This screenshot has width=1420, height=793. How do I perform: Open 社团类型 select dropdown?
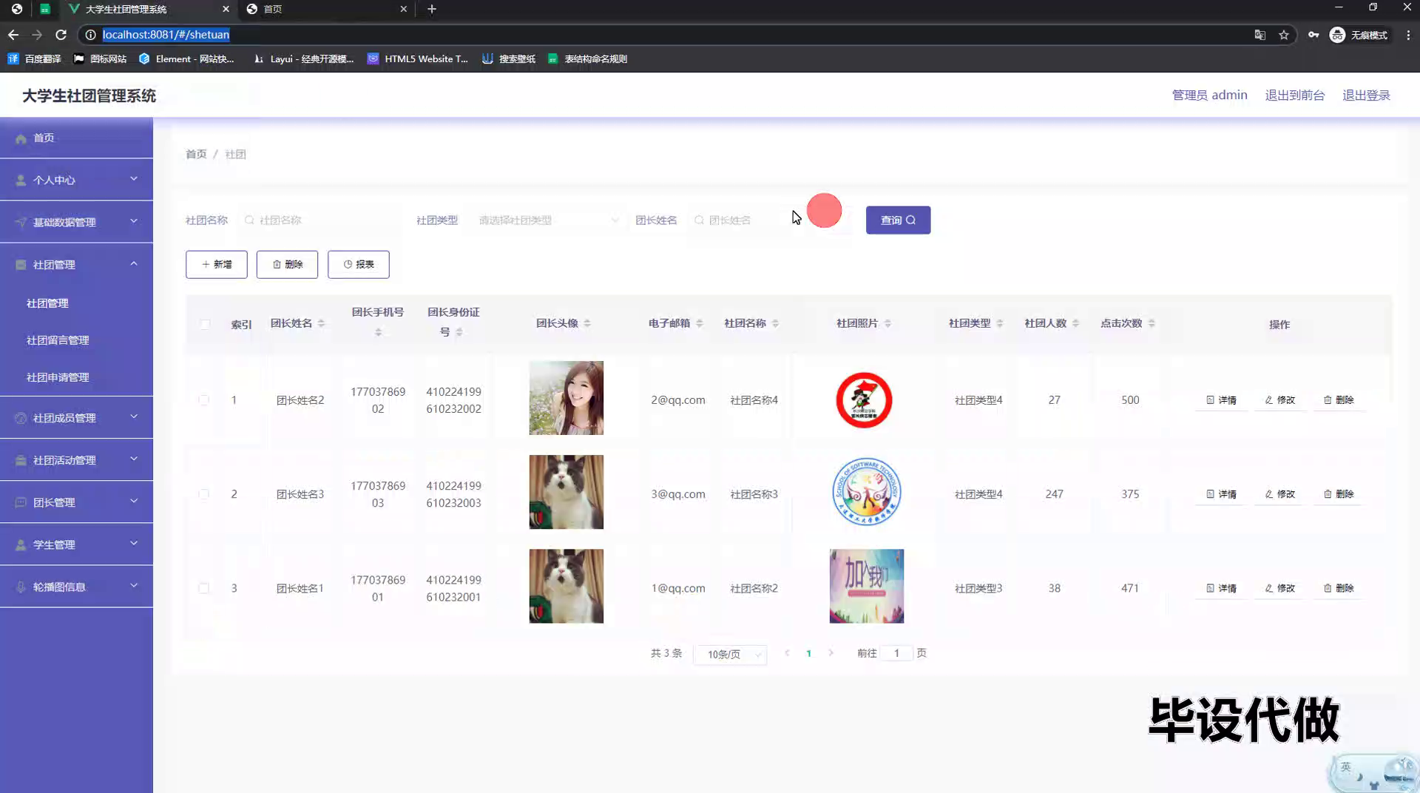click(546, 220)
